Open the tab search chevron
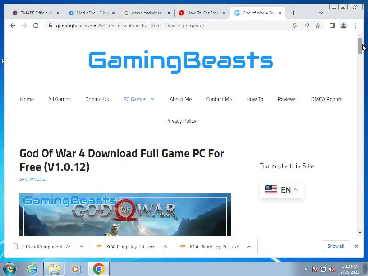This screenshot has height=276, width=368. (x=321, y=13)
